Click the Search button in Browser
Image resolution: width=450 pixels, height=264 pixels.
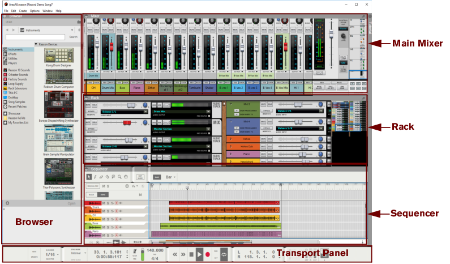[x=73, y=36]
